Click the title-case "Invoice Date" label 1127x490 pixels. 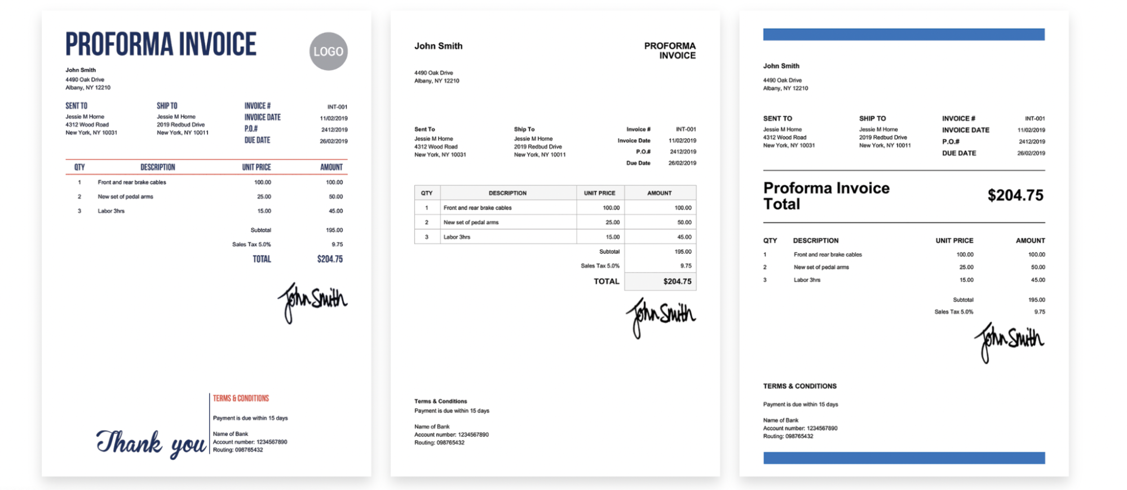[x=634, y=140]
